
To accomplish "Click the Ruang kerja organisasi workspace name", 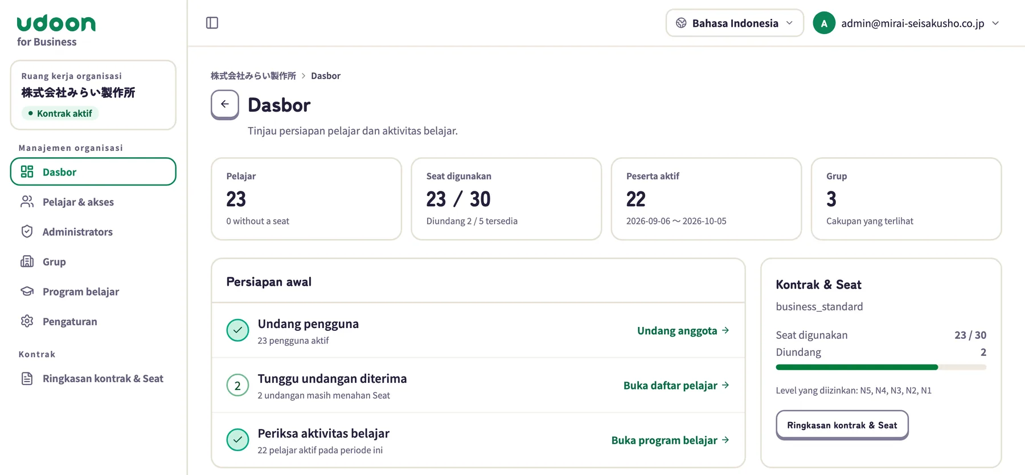I will click(78, 92).
